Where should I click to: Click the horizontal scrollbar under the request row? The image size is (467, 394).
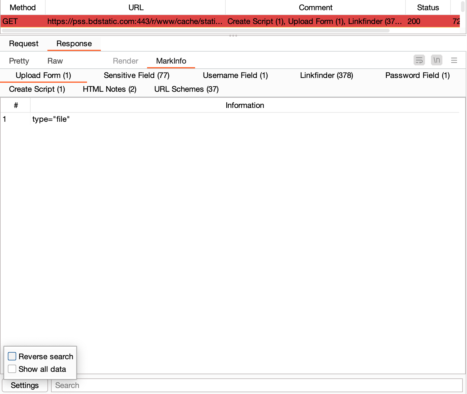coord(195,31)
